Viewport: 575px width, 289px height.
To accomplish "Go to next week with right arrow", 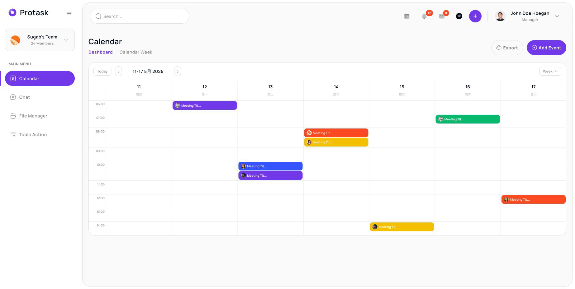I will click(x=178, y=71).
